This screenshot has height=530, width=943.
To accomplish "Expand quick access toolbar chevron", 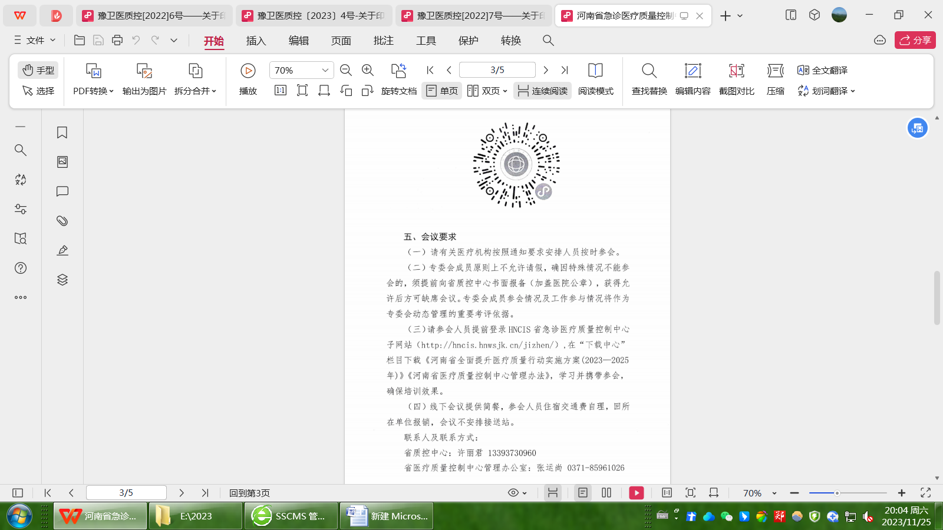I will coord(174,40).
